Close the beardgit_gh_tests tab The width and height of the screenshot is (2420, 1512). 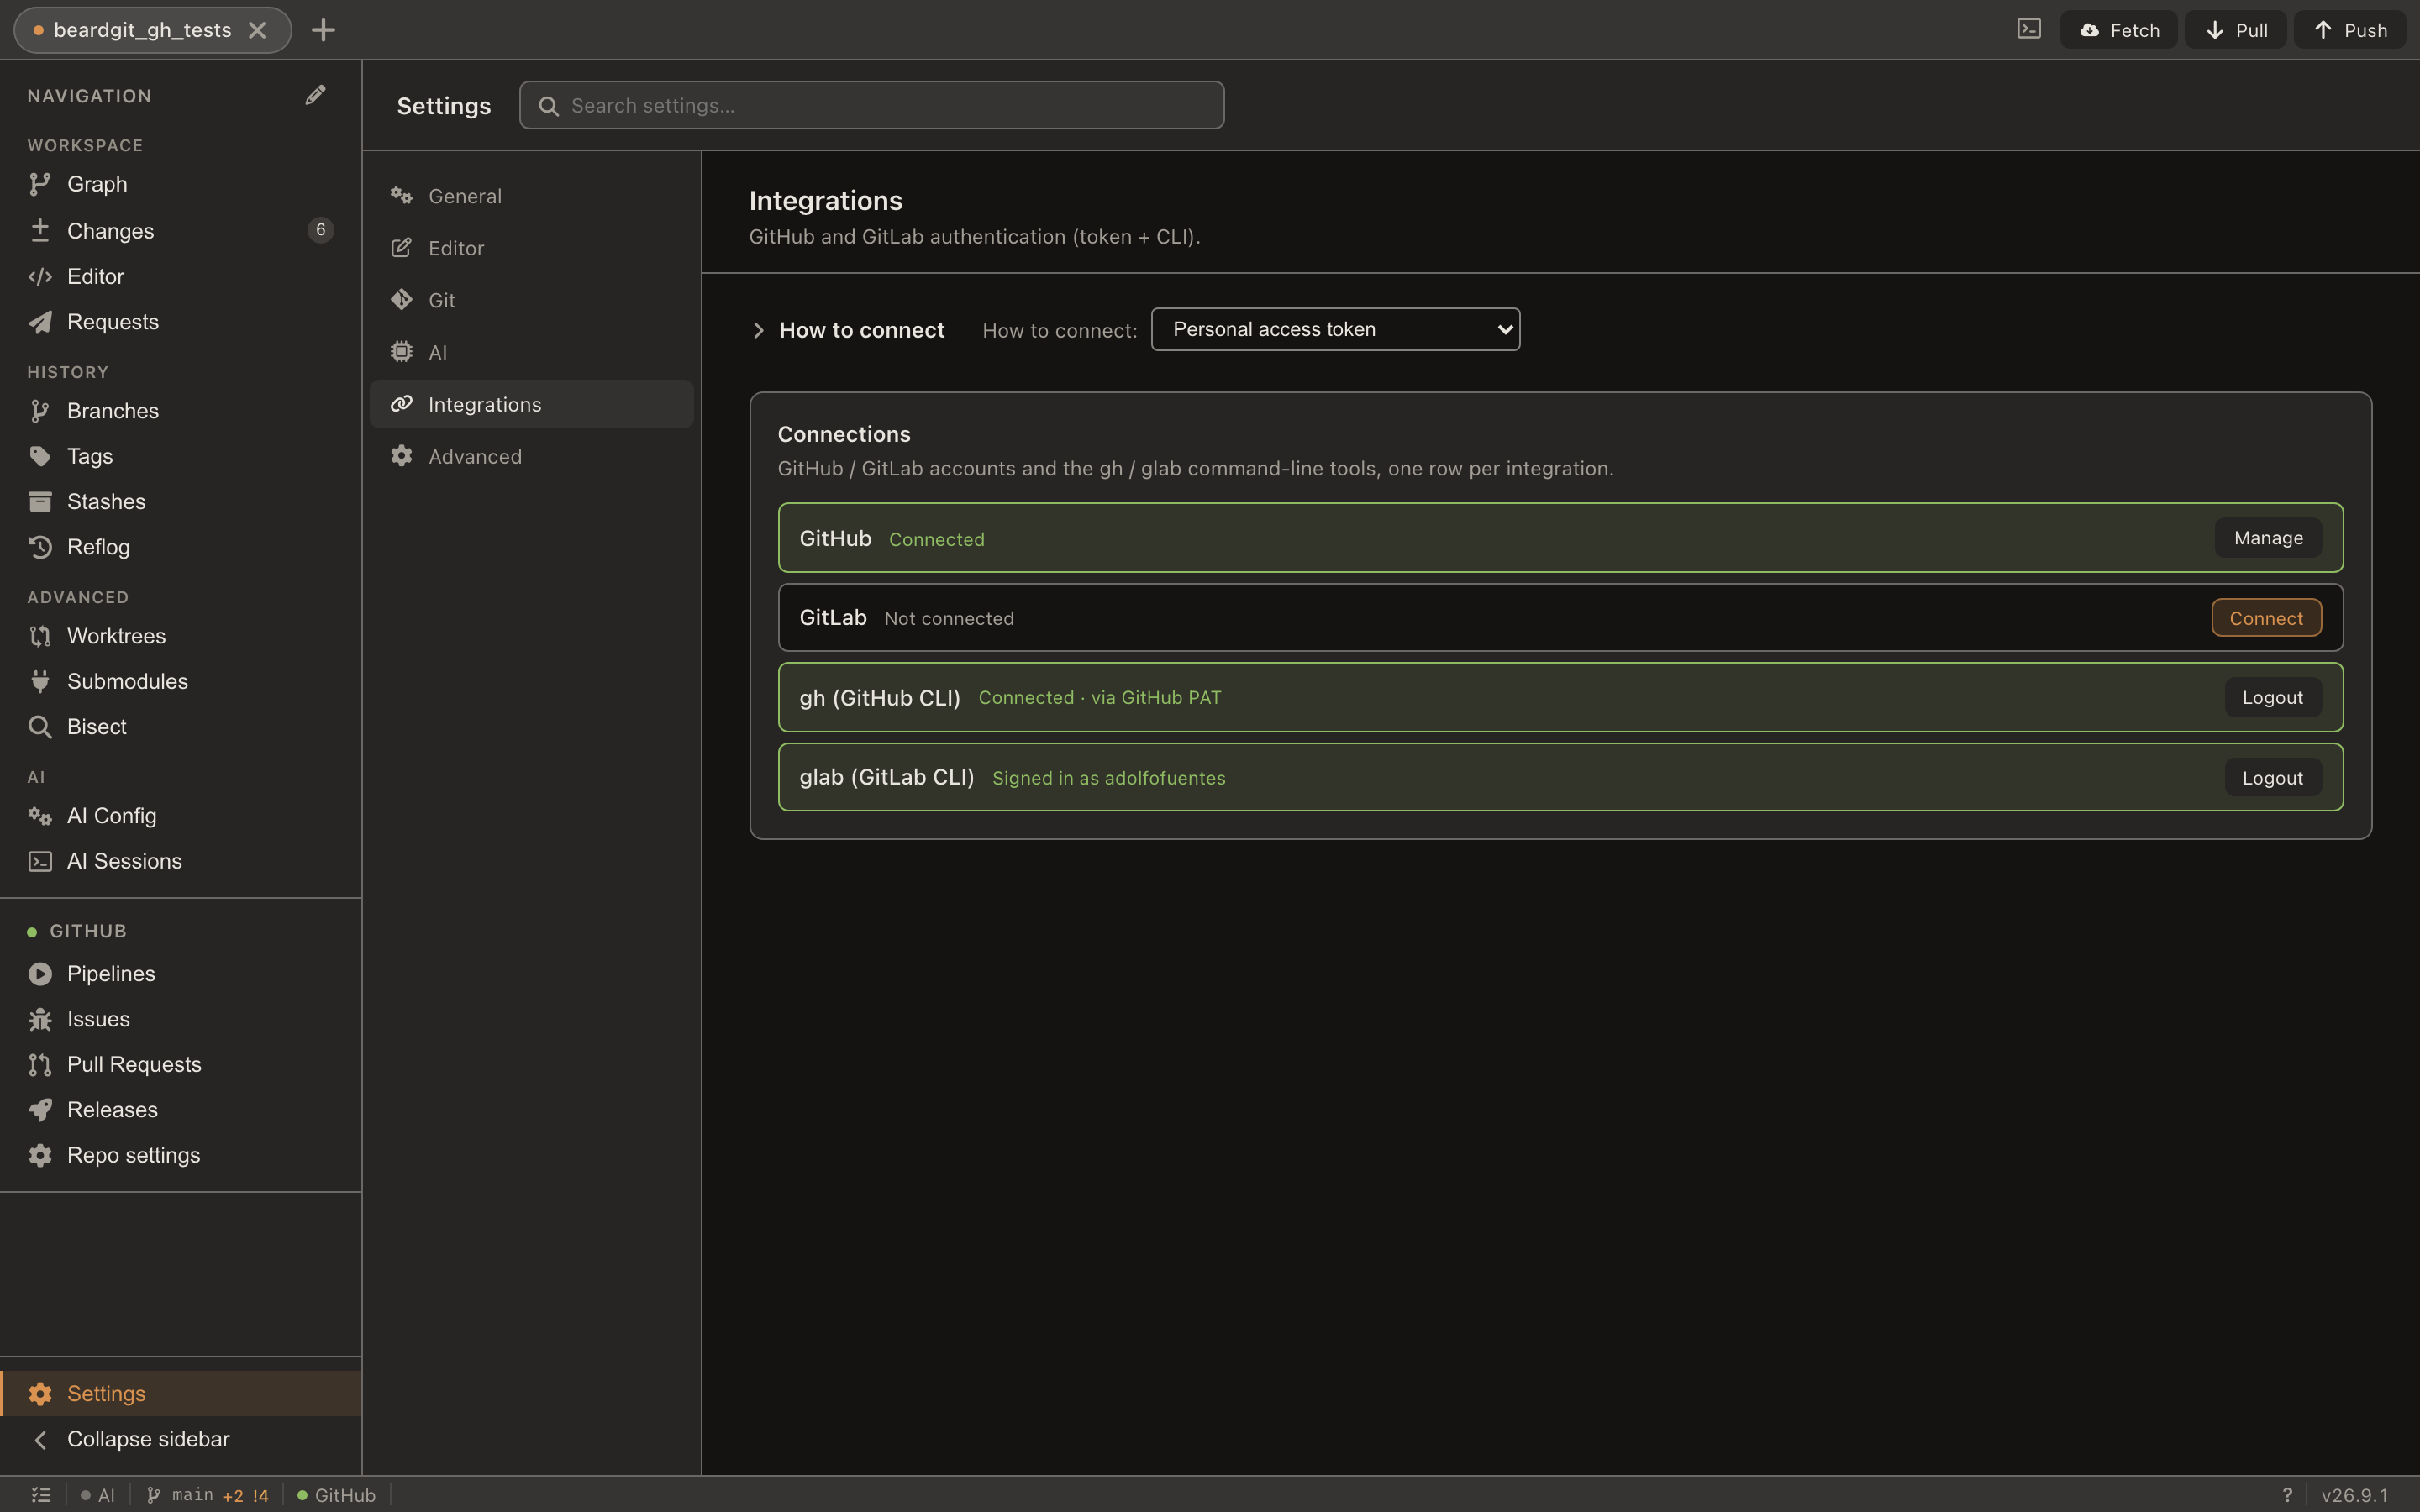(257, 30)
